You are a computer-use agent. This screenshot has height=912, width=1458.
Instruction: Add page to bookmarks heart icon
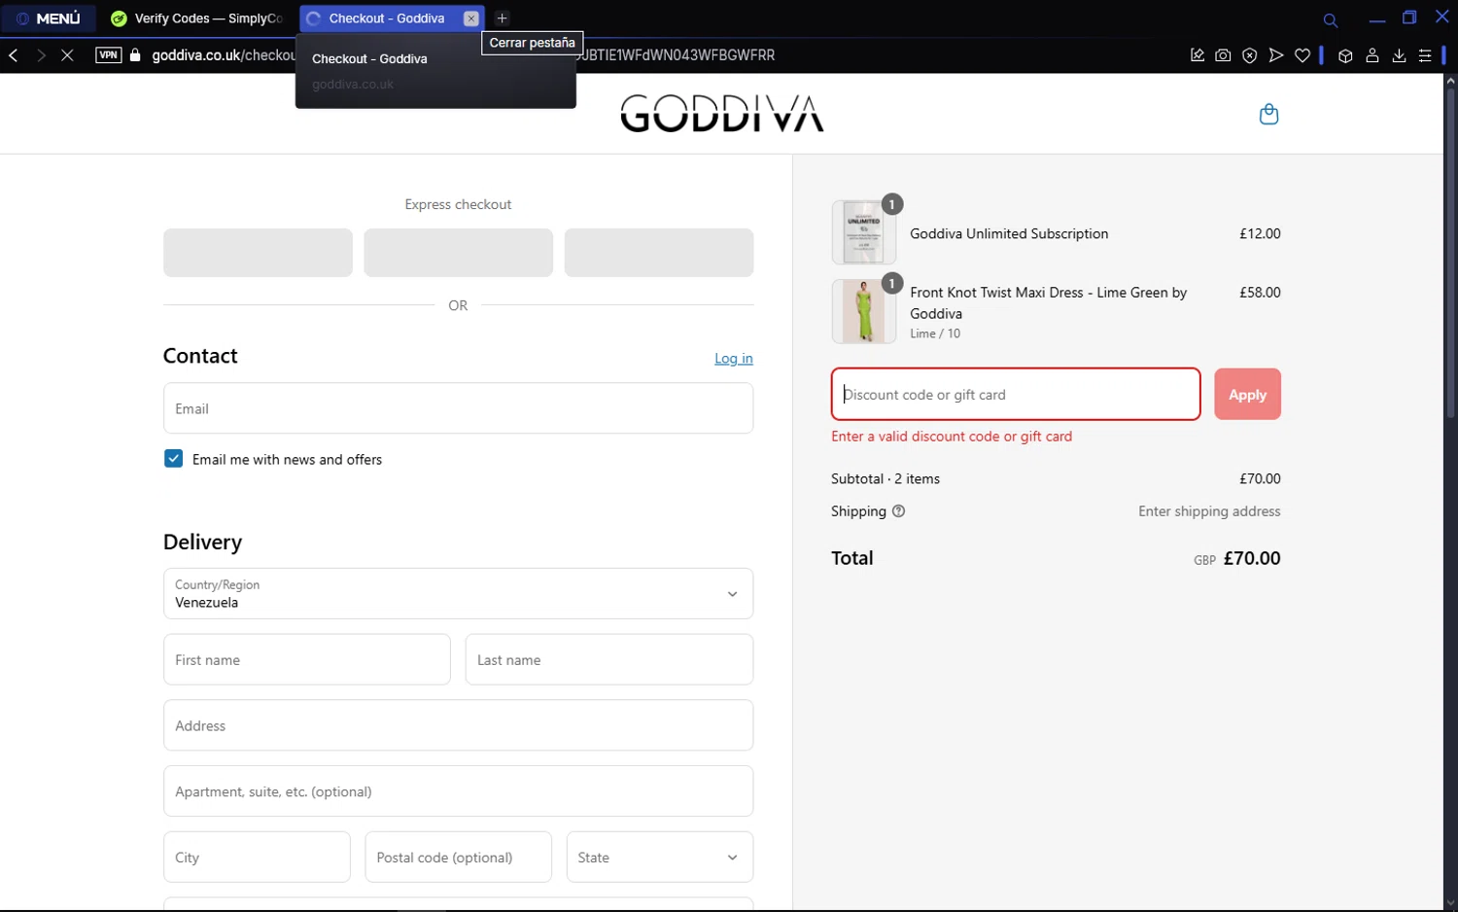[x=1302, y=55]
